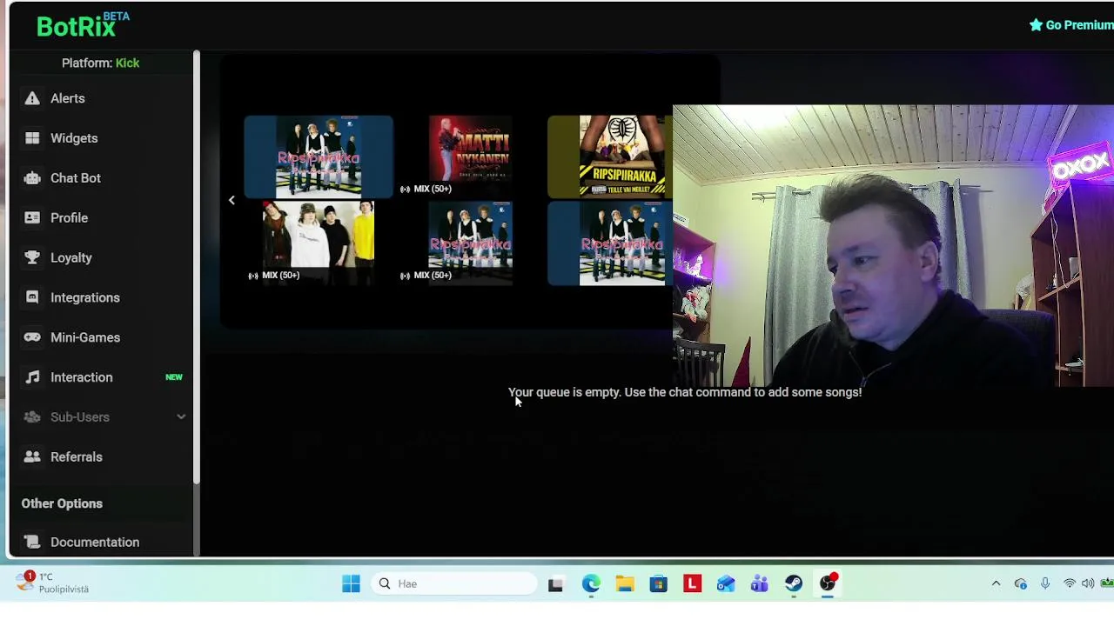Click the Mini-Games gamepad icon
The width and height of the screenshot is (1114, 626).
click(x=32, y=337)
